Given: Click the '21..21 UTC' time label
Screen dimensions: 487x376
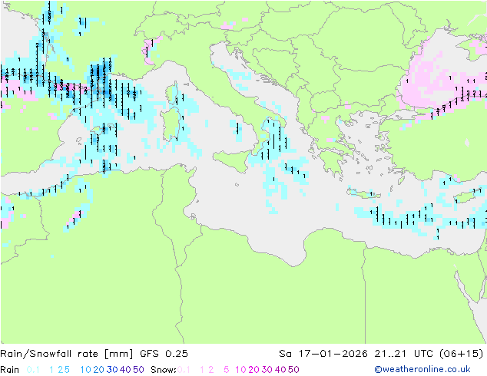Looking at the screenshot, I should click(x=406, y=354).
